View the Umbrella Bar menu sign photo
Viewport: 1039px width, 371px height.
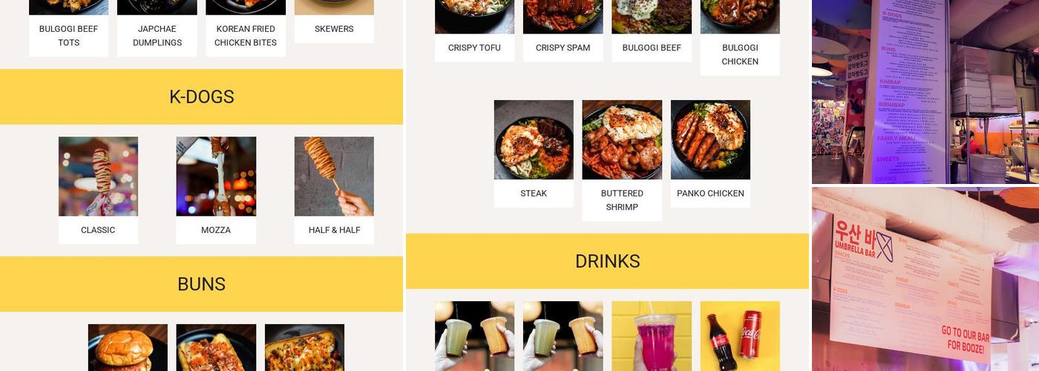pyautogui.click(x=925, y=279)
